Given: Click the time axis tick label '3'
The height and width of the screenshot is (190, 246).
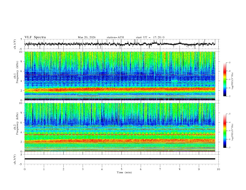Looking at the screenshot, I should (83, 169).
